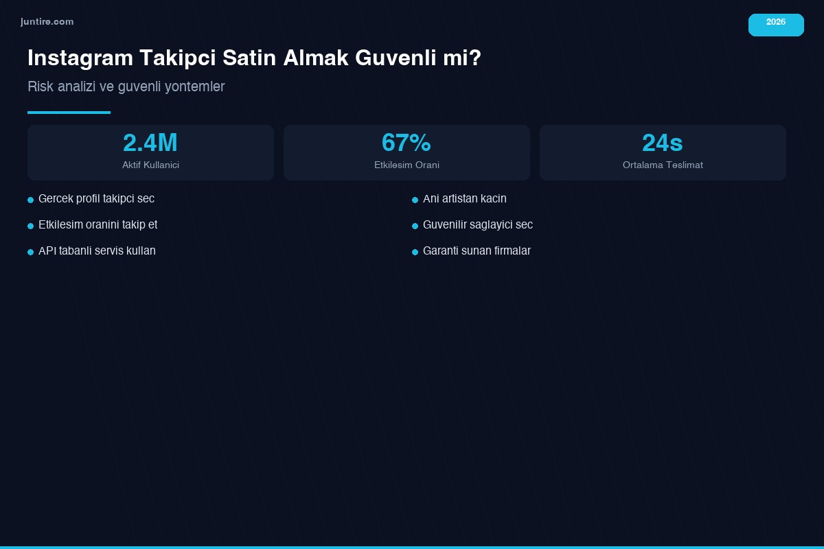
Task: Click 'API tabanli servis kullan' bullet text
Action: (97, 251)
